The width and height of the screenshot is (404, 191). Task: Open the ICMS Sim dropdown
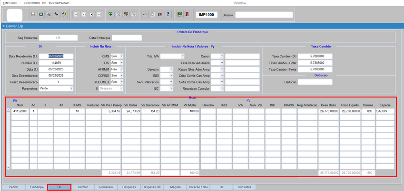click(x=121, y=56)
